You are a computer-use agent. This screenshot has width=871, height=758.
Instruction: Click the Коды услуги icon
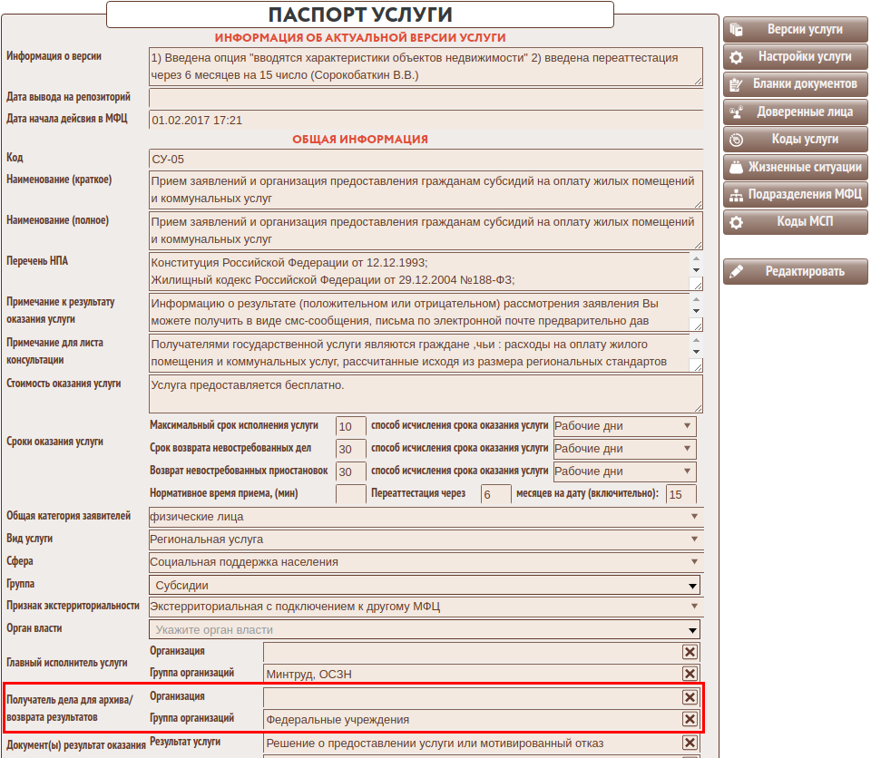tap(737, 140)
